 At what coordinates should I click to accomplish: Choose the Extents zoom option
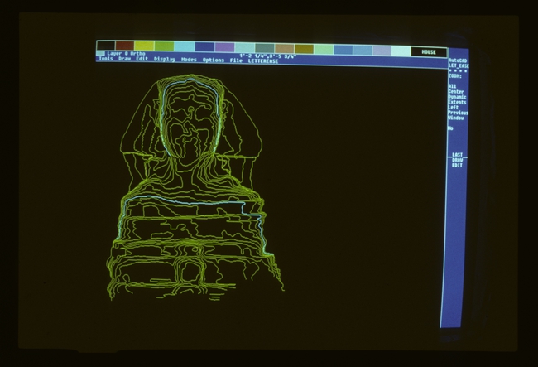coord(458,102)
